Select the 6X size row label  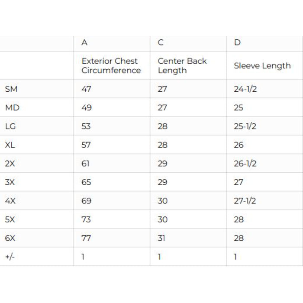pyautogui.click(x=10, y=238)
